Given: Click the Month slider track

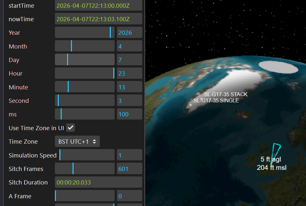Looking at the screenshot, I should [x=85, y=46].
